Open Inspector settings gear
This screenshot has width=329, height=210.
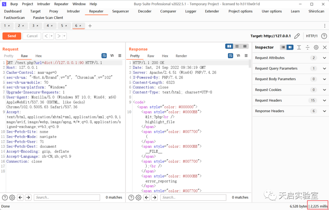[316, 47]
